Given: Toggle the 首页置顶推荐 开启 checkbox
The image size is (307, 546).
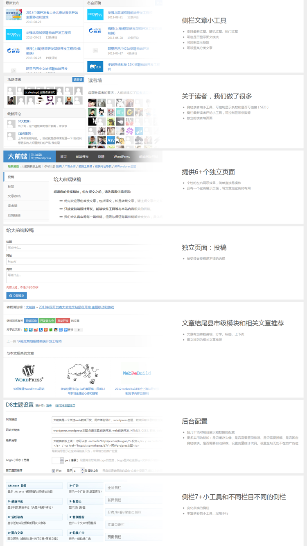Looking at the screenshot, I should click(54, 471).
